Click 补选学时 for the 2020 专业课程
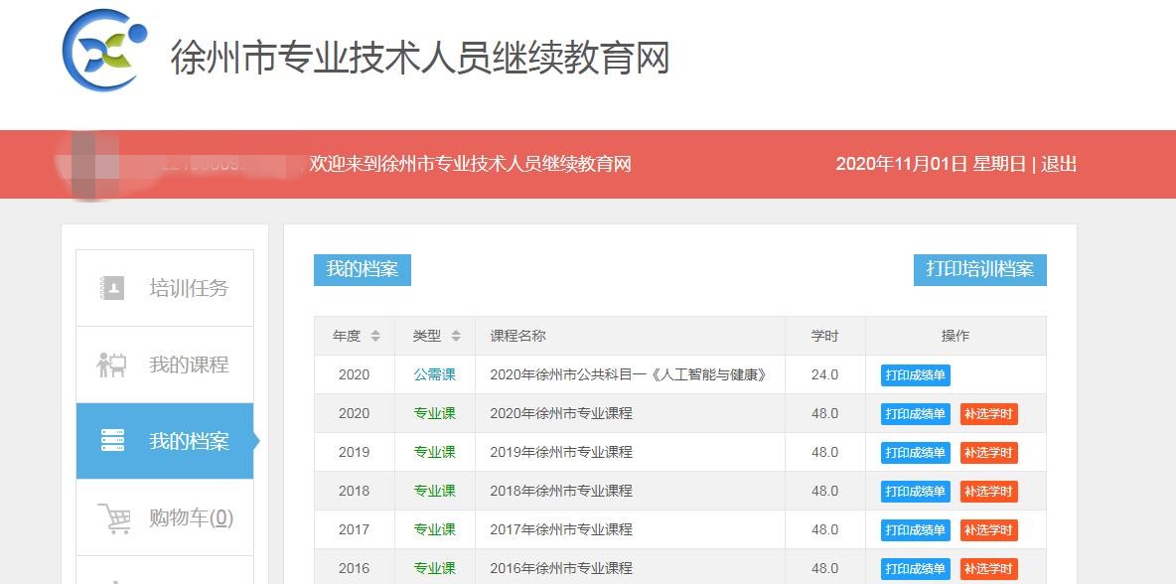This screenshot has height=584, width=1176. pyautogui.click(x=988, y=414)
